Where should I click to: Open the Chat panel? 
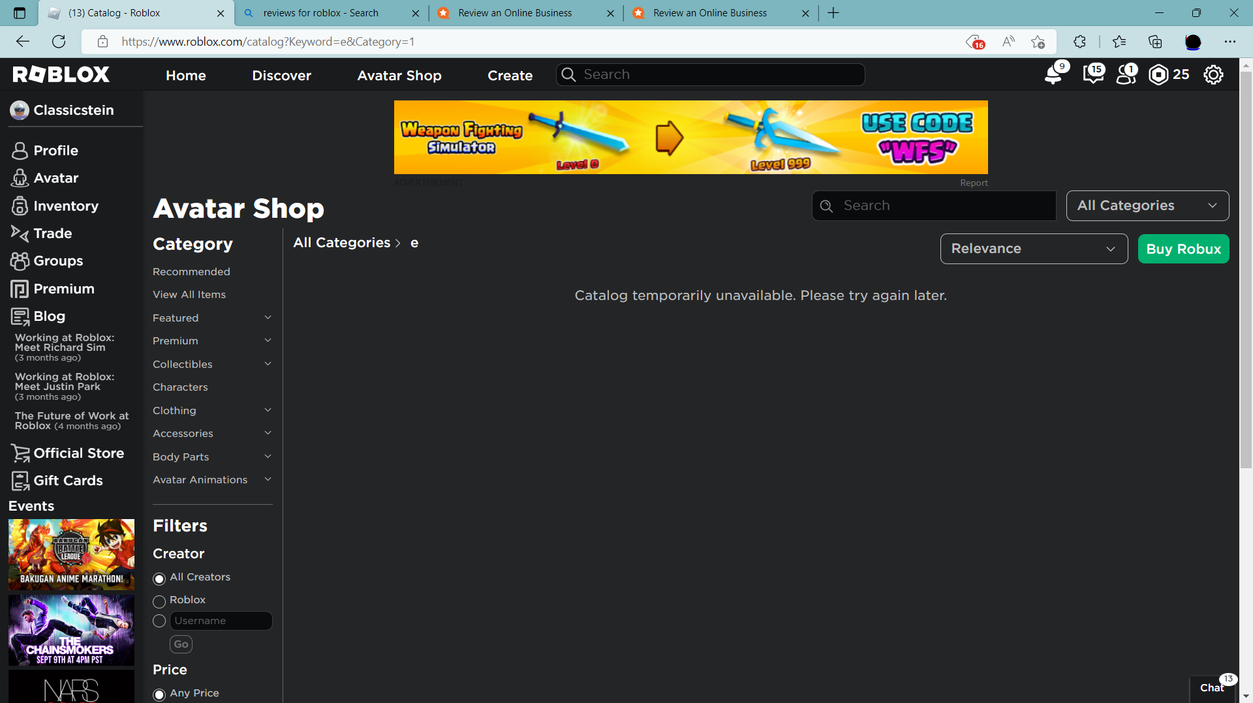1212,687
